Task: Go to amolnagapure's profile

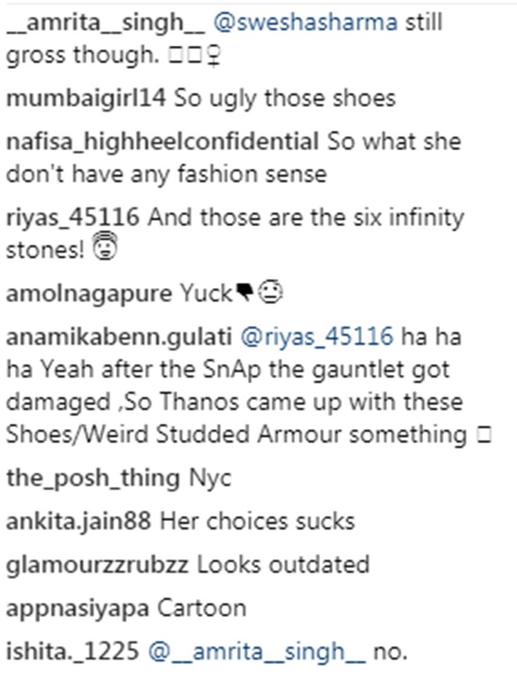Action: [x=89, y=294]
